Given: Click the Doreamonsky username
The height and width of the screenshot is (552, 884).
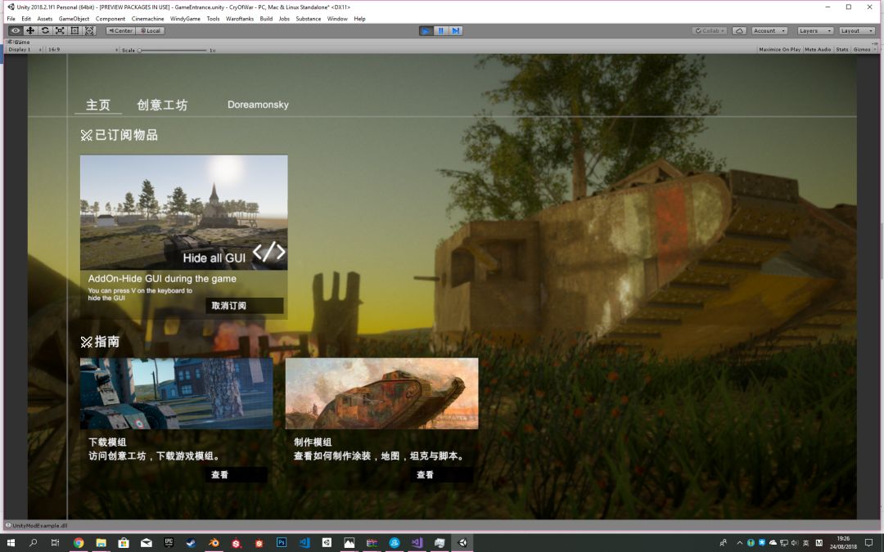Looking at the screenshot, I should coord(258,105).
